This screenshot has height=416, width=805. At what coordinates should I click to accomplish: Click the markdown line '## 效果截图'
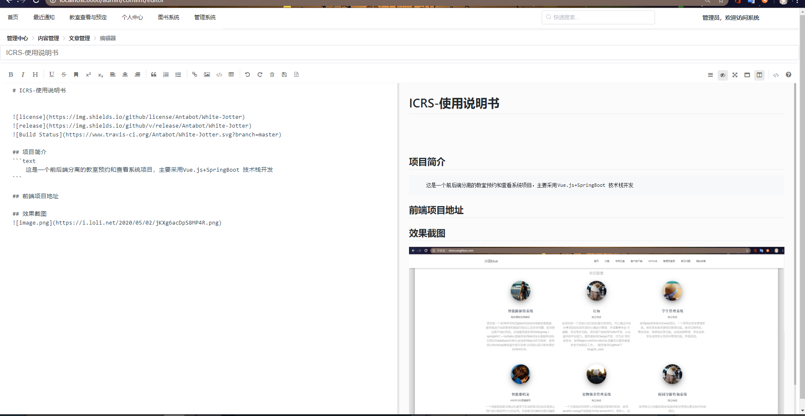(x=29, y=214)
